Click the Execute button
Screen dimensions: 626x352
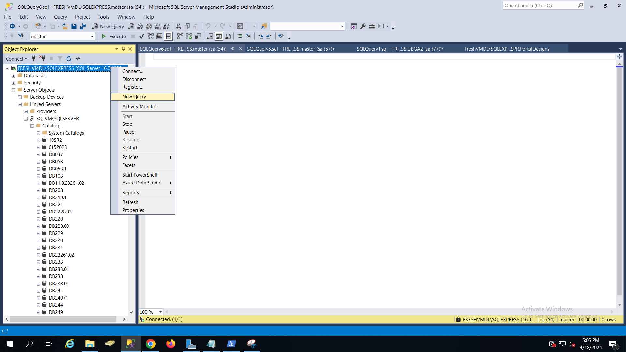pyautogui.click(x=113, y=36)
